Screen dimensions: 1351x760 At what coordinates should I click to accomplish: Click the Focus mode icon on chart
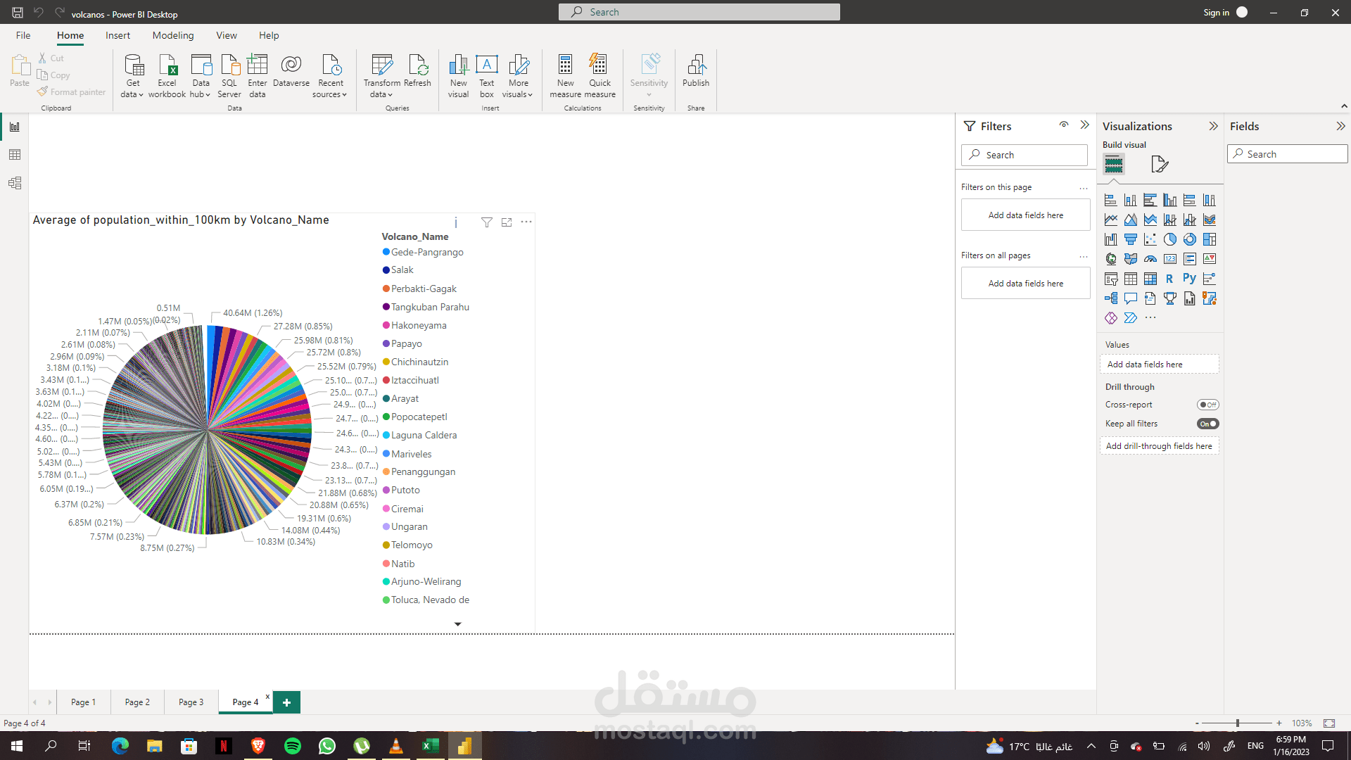[507, 222]
